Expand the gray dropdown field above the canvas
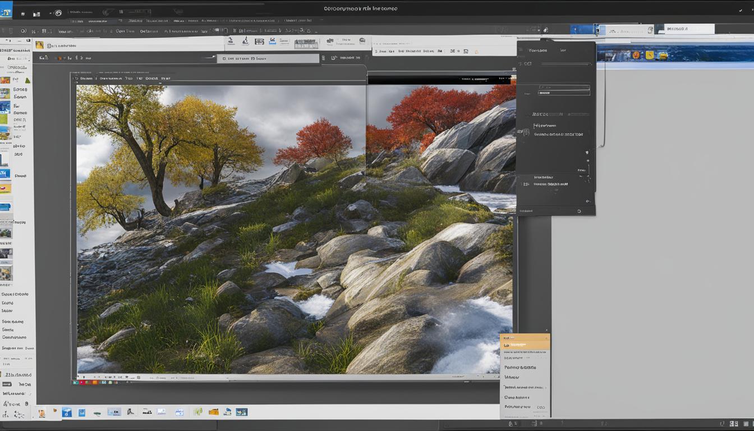 tap(269, 58)
